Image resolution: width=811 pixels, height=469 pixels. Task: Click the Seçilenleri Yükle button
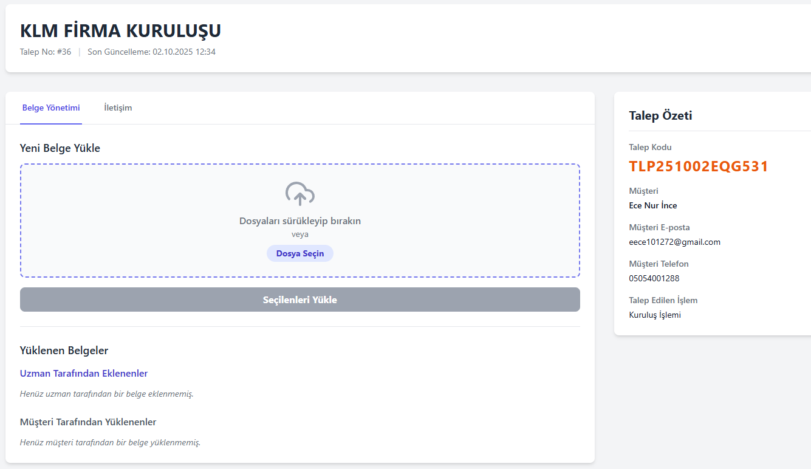coord(299,300)
